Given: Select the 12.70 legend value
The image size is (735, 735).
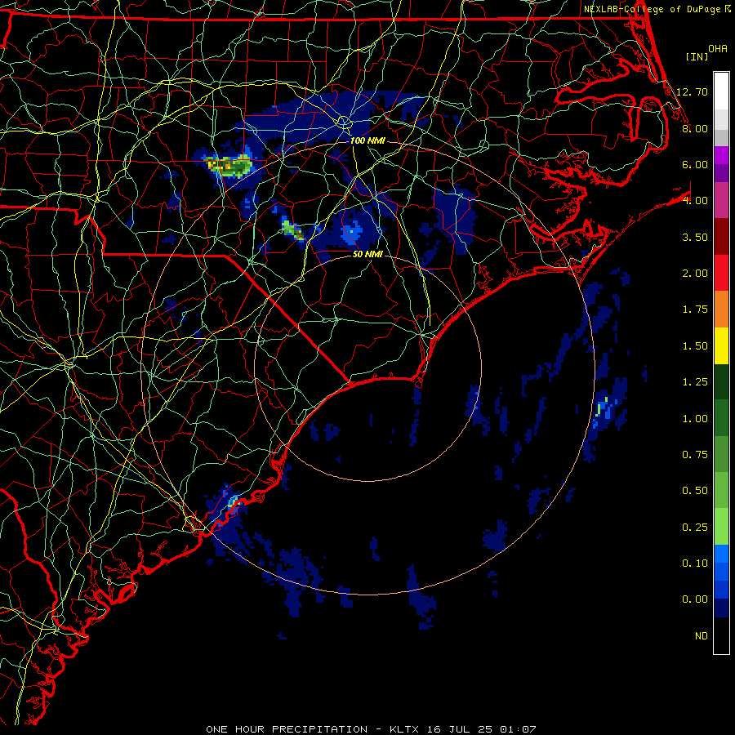Looking at the screenshot, I should click(692, 91).
